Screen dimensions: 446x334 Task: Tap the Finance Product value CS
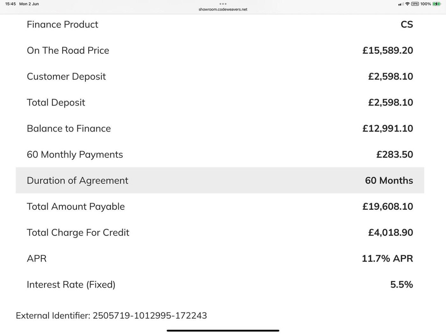pos(406,25)
